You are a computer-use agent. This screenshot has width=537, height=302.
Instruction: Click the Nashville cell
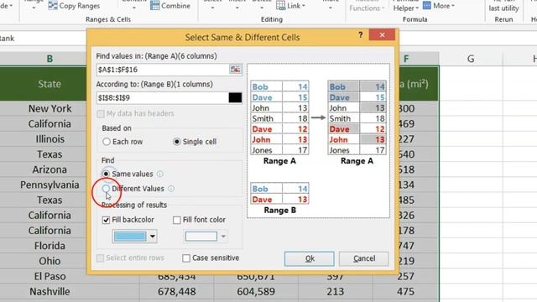click(x=50, y=292)
